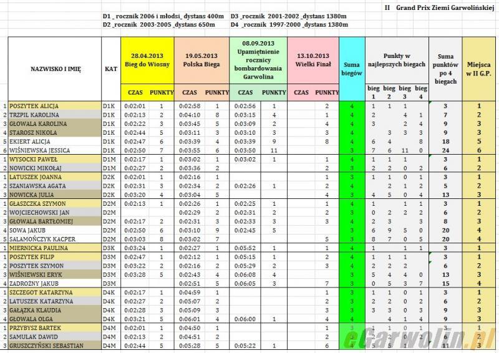
Task: Select the cell ZADROŻNY JAKUB
Action: 55,284
